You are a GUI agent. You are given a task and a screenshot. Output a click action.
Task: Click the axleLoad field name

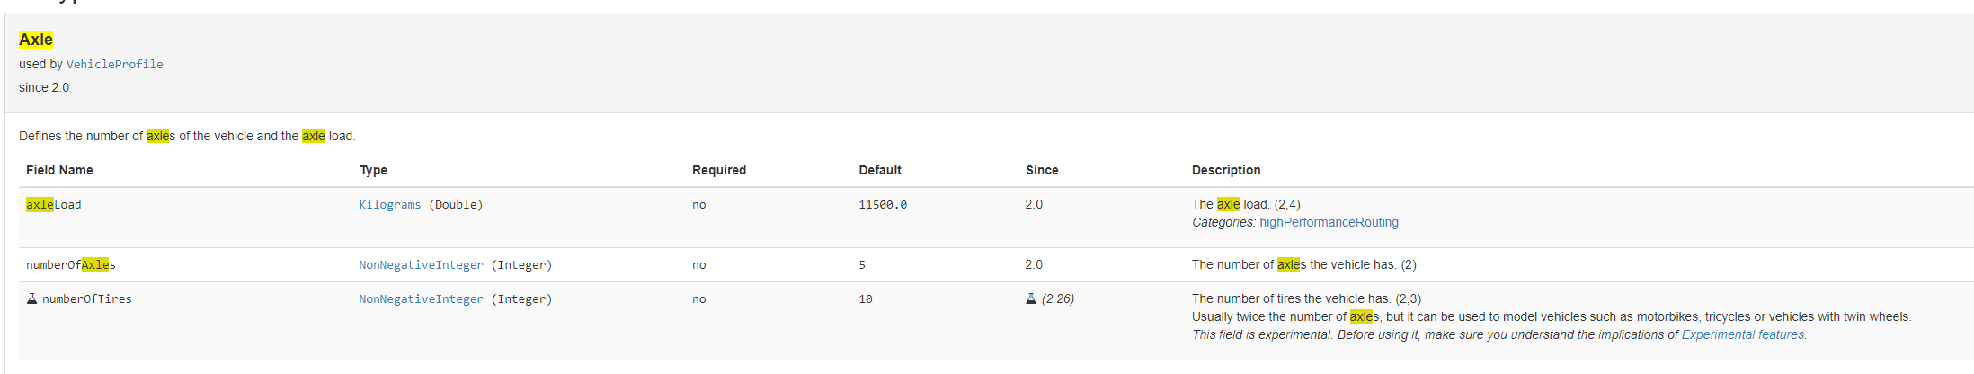(x=54, y=205)
